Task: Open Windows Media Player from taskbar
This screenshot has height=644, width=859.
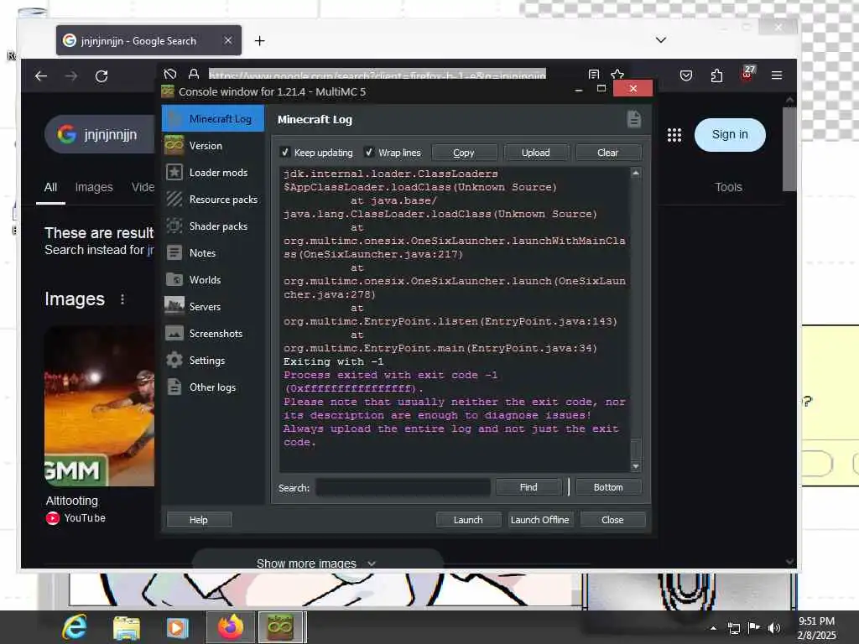Action: click(178, 627)
